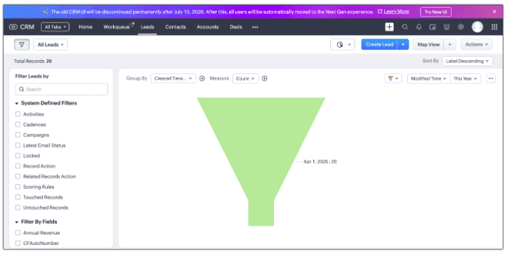Open the calendar icon in top bar
This screenshot has width=507, height=254.
[x=433, y=27]
